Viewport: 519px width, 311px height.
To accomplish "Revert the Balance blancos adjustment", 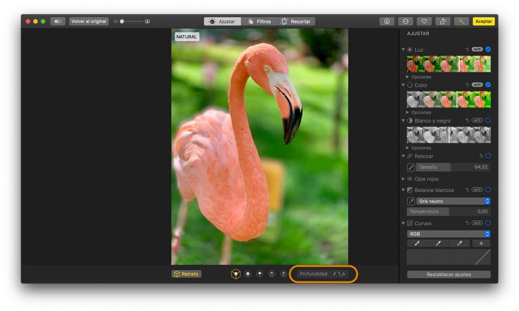I will tap(468, 190).
